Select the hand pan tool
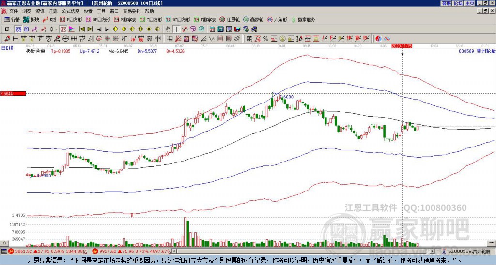 tap(168, 29)
